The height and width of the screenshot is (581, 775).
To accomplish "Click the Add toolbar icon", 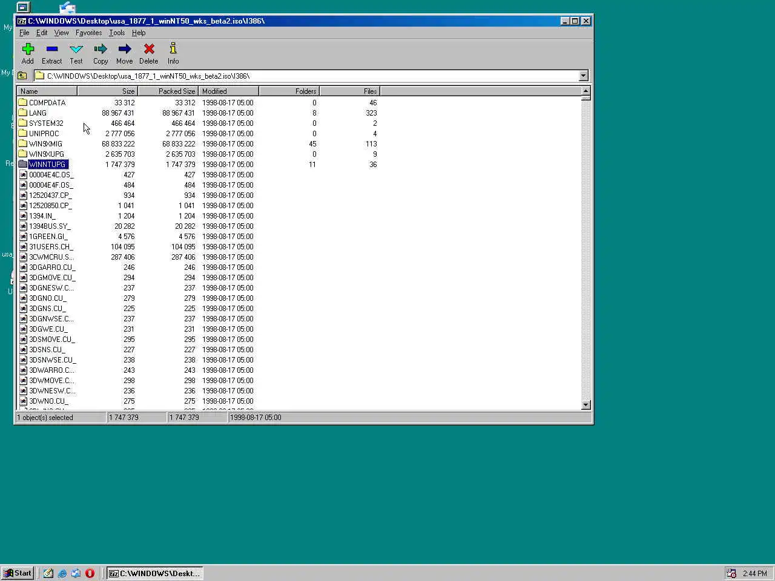I will coord(28,49).
